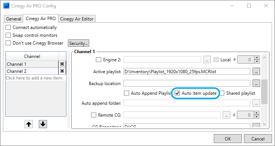This screenshot has height=146, width=275.
Task: Remove Channel 2 using its X icon
Action: 62,71
